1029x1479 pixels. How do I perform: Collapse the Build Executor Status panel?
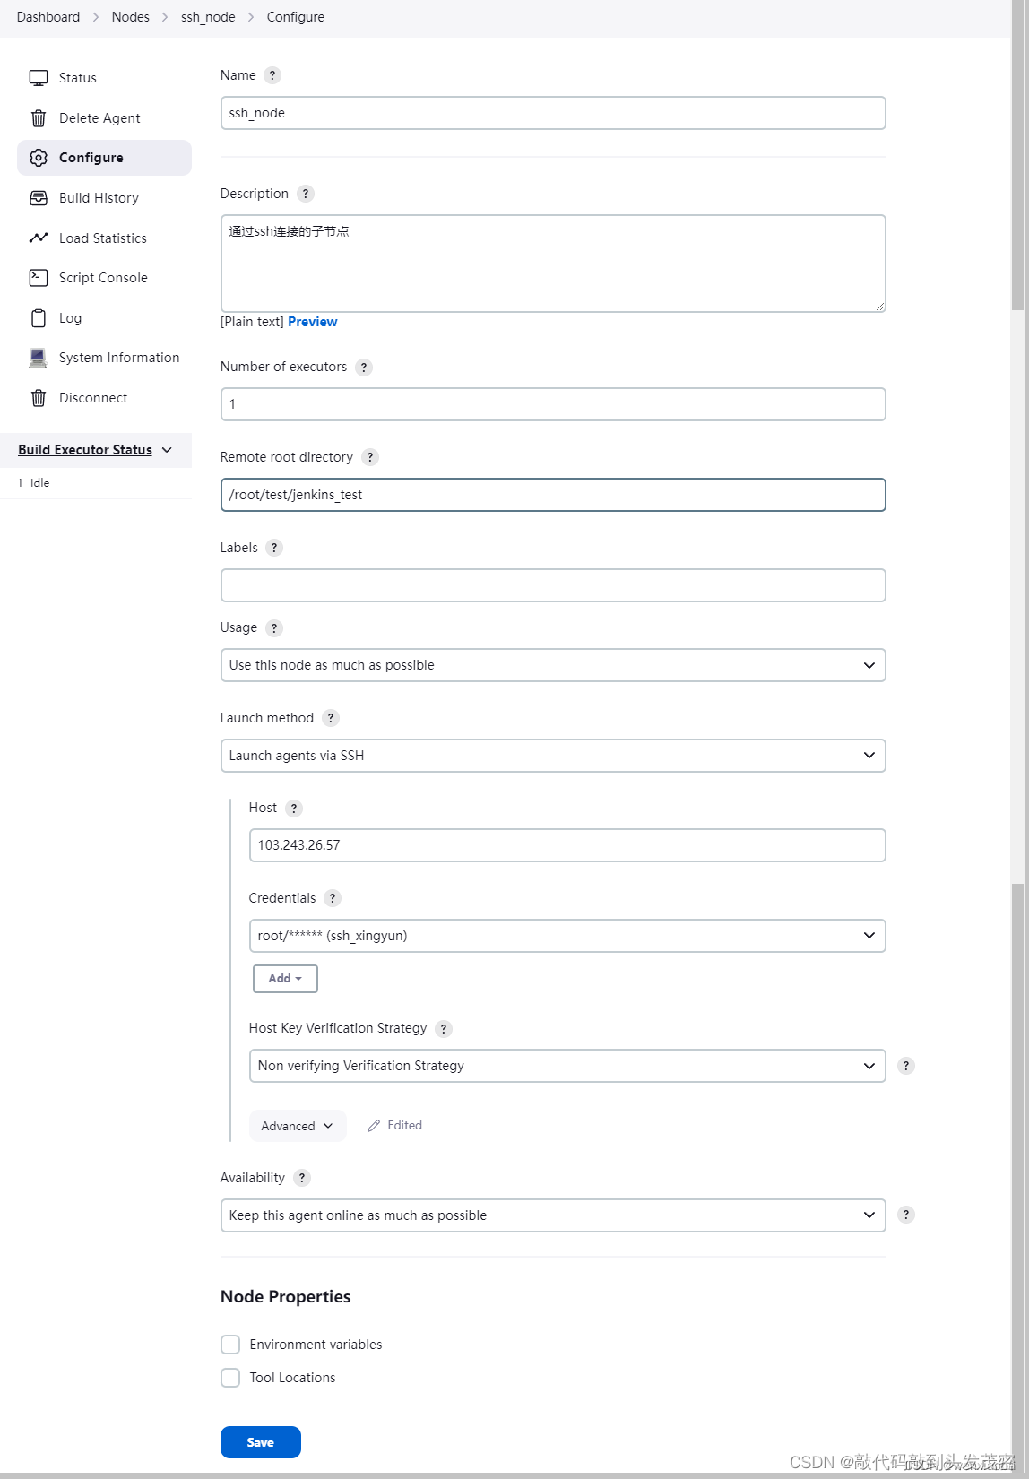coord(167,450)
